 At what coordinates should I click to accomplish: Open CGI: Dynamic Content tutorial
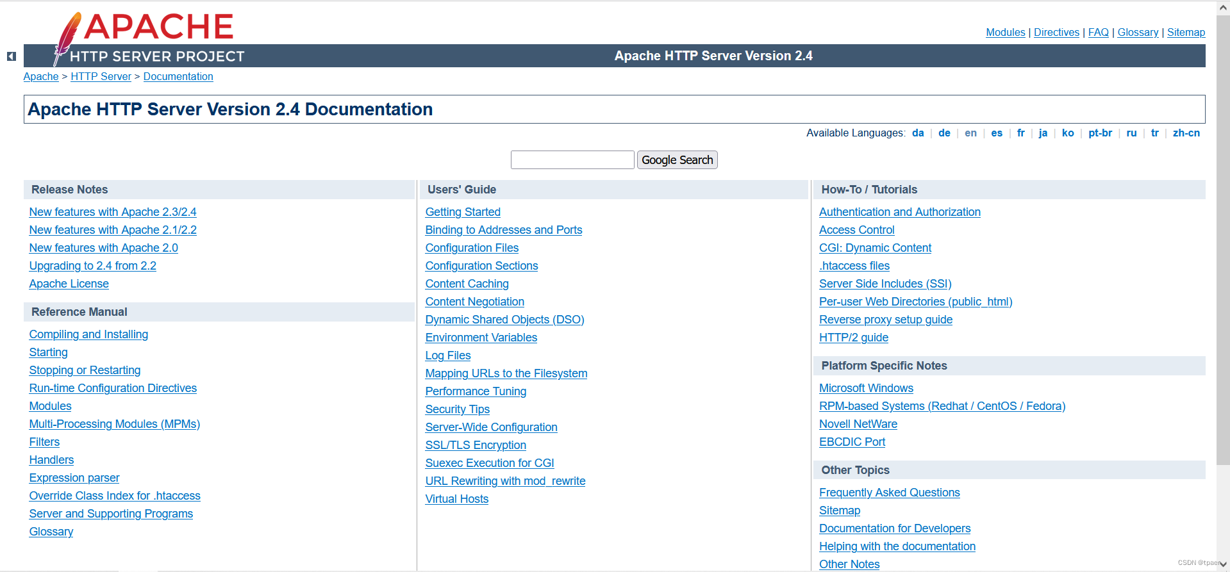point(875,248)
